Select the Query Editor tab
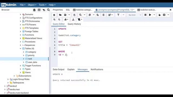 pos(59,24)
